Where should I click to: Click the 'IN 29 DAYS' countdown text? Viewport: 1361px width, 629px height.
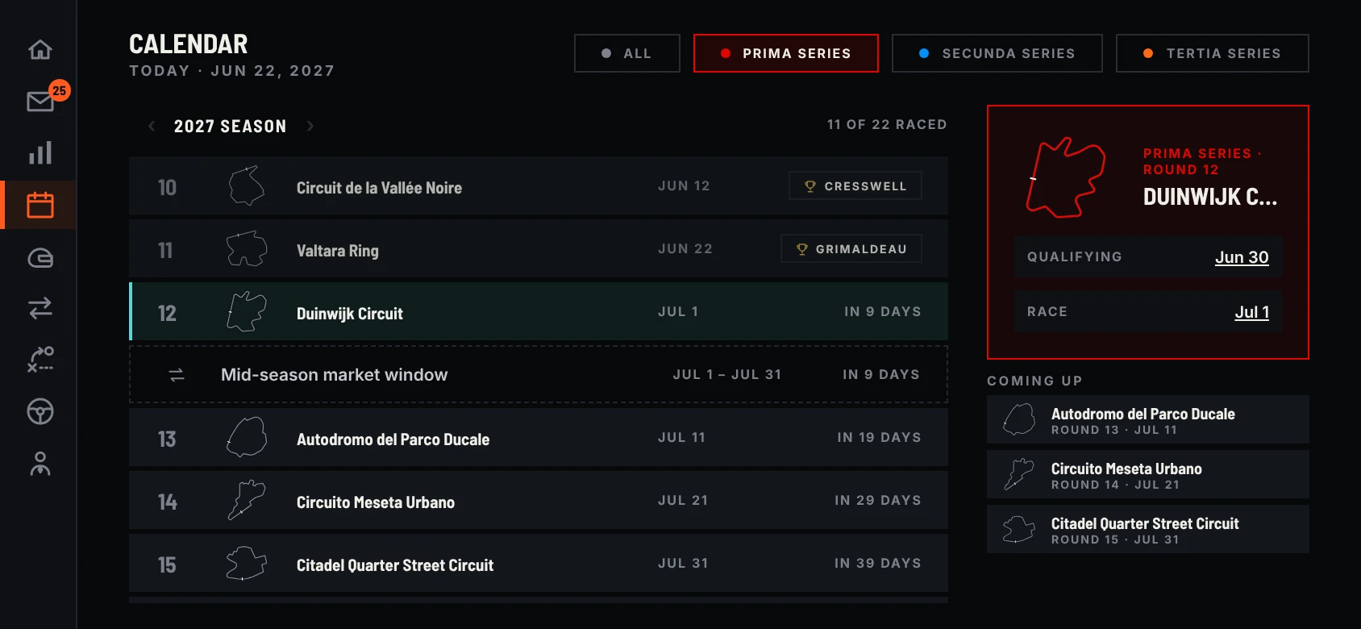(x=878, y=501)
